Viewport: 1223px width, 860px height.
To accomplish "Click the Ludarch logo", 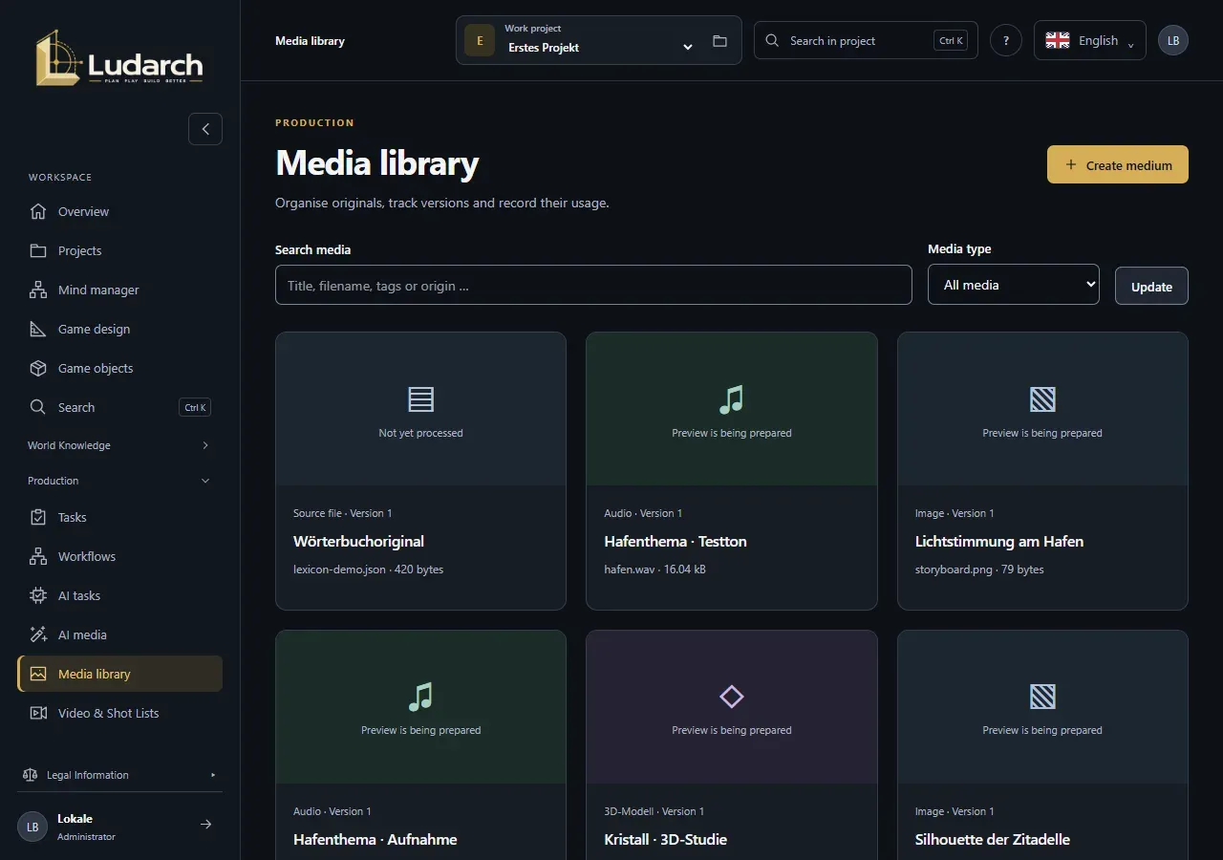I will 119,57.
